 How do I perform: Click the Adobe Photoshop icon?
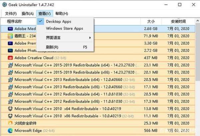[10, 51]
